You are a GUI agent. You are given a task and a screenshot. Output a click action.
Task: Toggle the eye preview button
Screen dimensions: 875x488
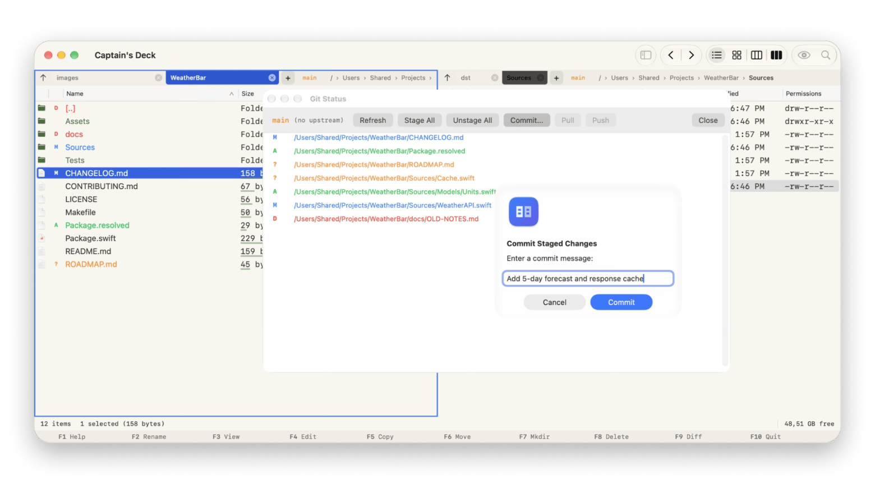click(x=804, y=55)
